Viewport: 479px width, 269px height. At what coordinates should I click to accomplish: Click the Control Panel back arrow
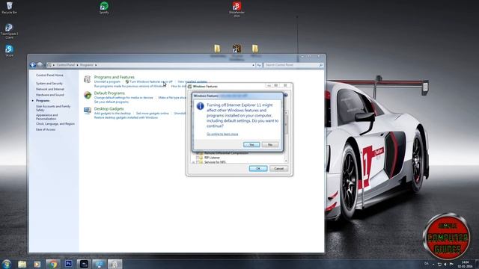click(x=33, y=65)
